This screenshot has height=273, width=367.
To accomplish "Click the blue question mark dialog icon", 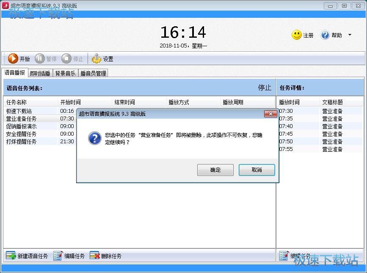I will 94,138.
